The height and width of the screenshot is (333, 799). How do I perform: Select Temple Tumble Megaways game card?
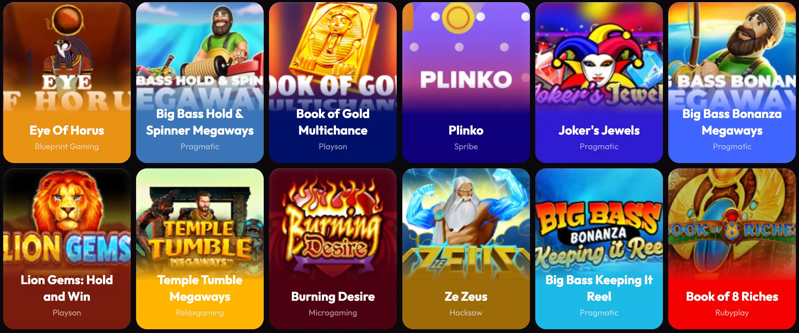(200, 249)
